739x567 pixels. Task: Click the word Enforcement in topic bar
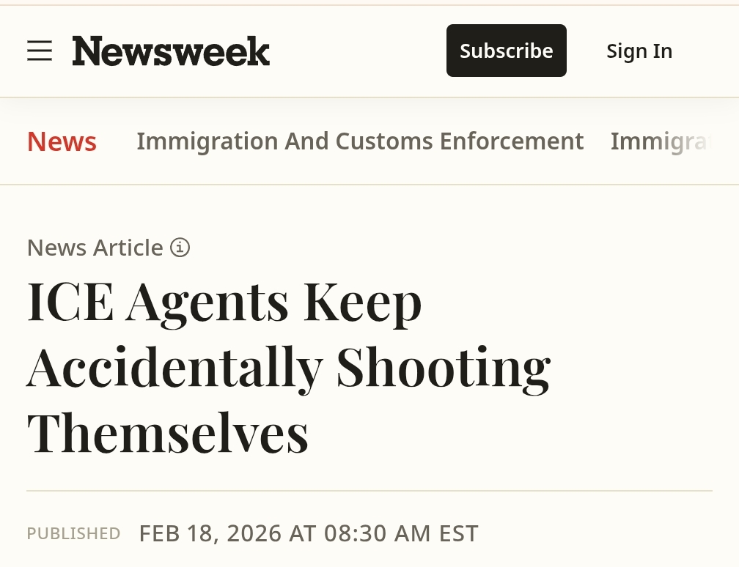[512, 141]
